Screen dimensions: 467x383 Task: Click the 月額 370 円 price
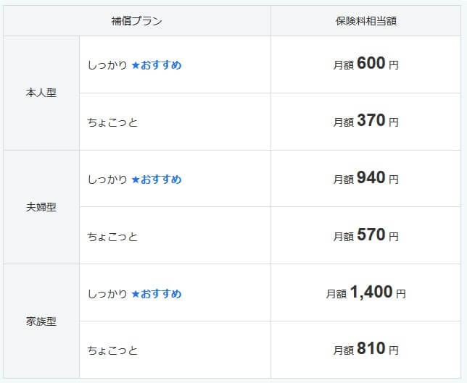click(x=366, y=122)
